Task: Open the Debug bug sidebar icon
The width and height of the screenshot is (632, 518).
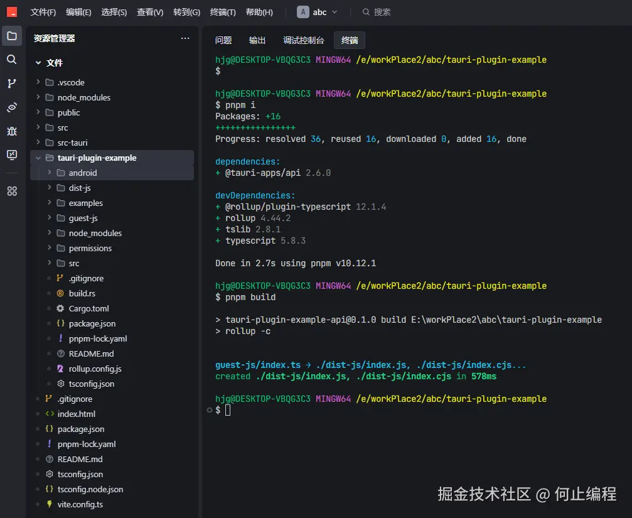Action: coord(12,131)
